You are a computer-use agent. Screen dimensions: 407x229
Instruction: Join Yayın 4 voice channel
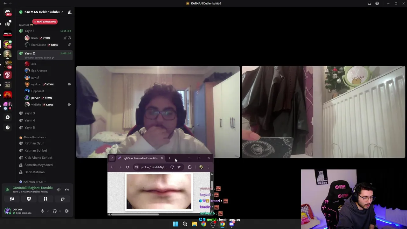click(x=45, y=120)
